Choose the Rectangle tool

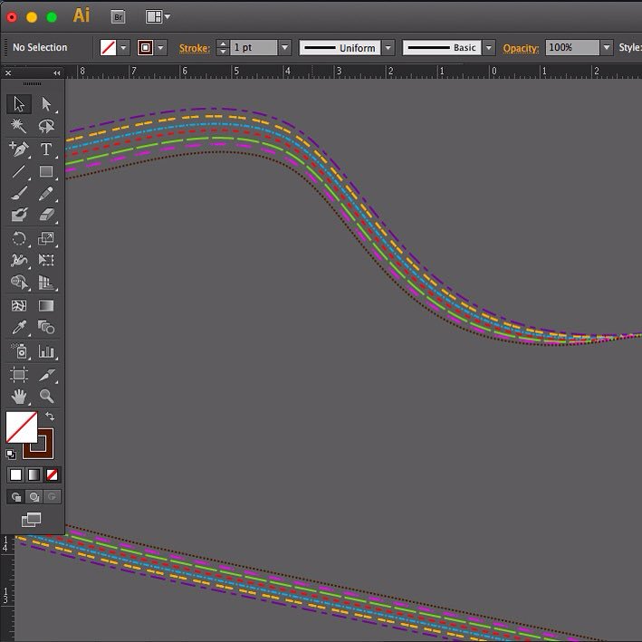[46, 171]
